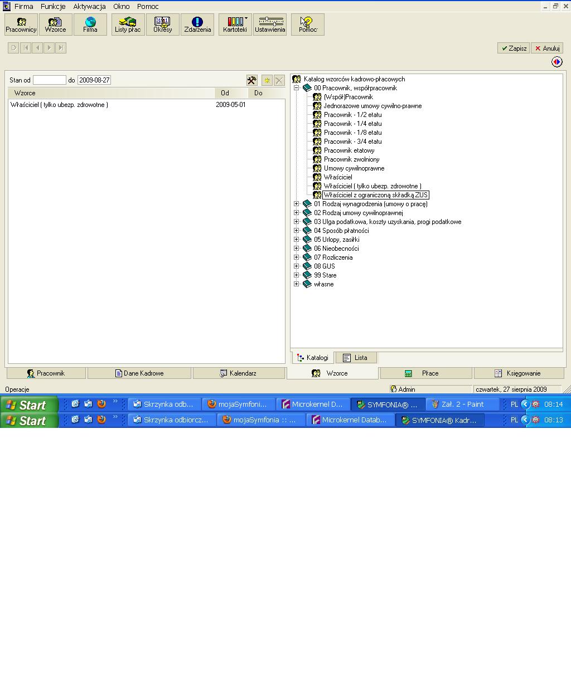The height and width of the screenshot is (682, 571).
Task: Select Właściciel z ograniczoną składką ZUS
Action: [376, 195]
